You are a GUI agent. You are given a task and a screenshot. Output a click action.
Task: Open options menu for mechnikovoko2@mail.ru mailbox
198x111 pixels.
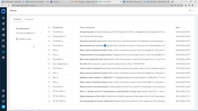(x=41, y=33)
